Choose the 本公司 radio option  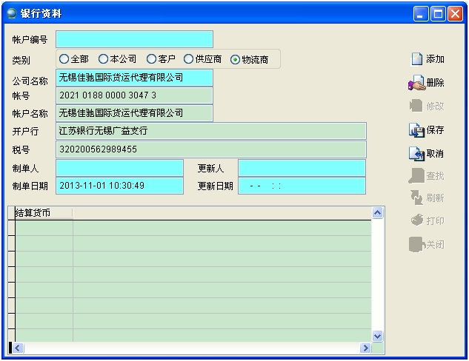coord(104,59)
